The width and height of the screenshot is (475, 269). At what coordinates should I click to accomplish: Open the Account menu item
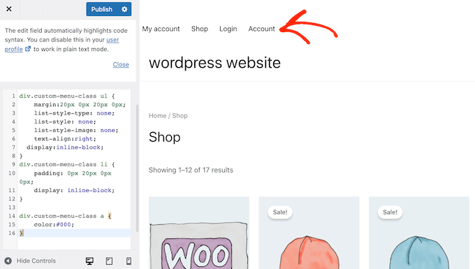click(262, 29)
